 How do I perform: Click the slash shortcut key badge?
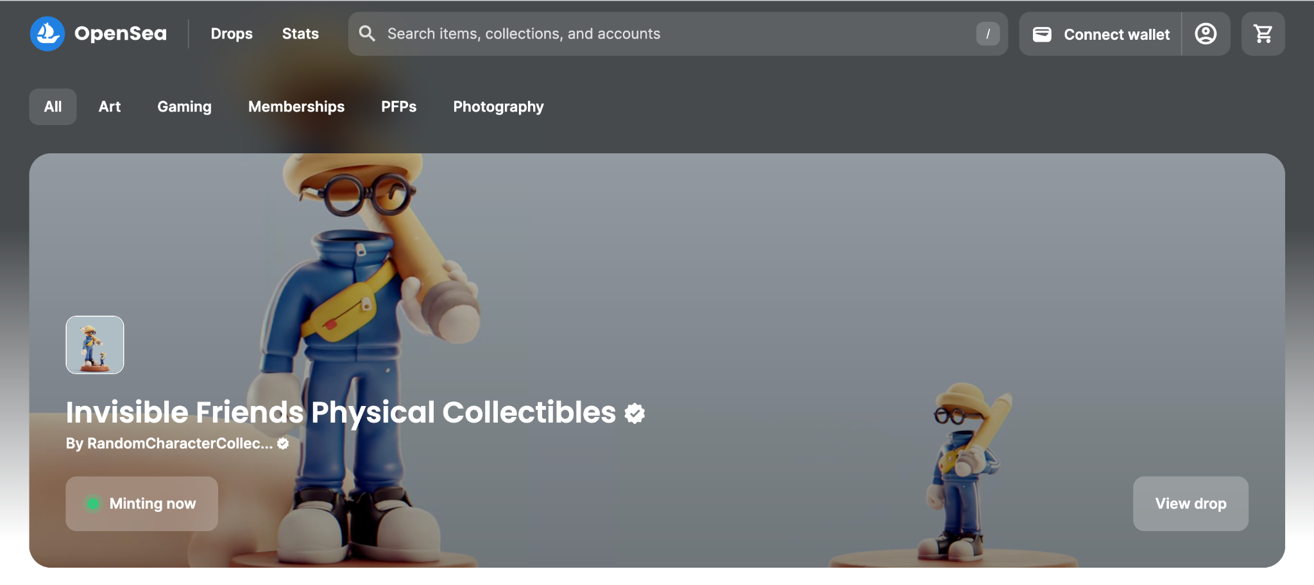(987, 34)
